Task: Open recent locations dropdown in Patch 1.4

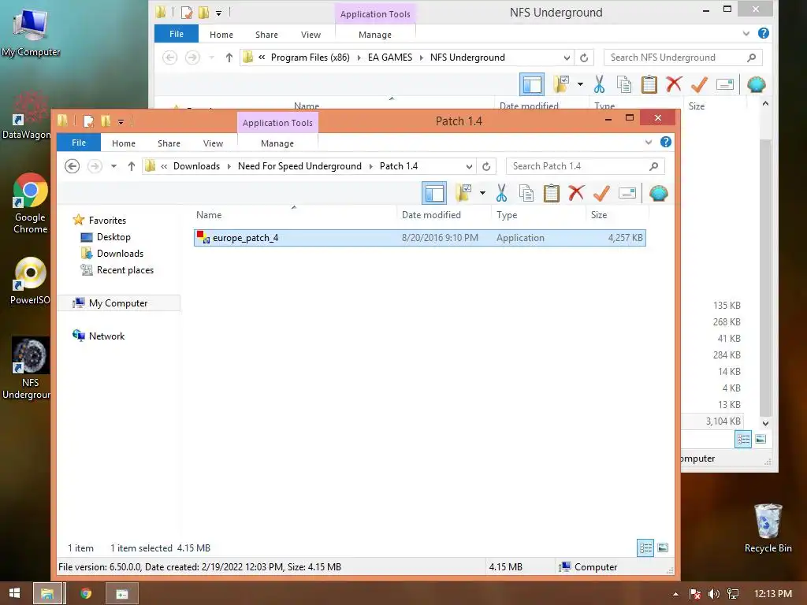Action: [113, 166]
